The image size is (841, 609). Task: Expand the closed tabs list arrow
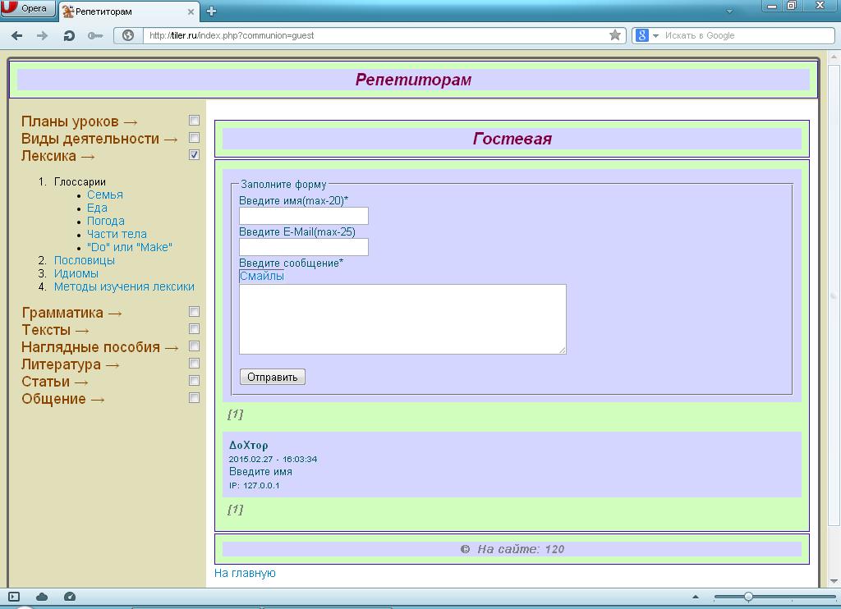coord(729,11)
